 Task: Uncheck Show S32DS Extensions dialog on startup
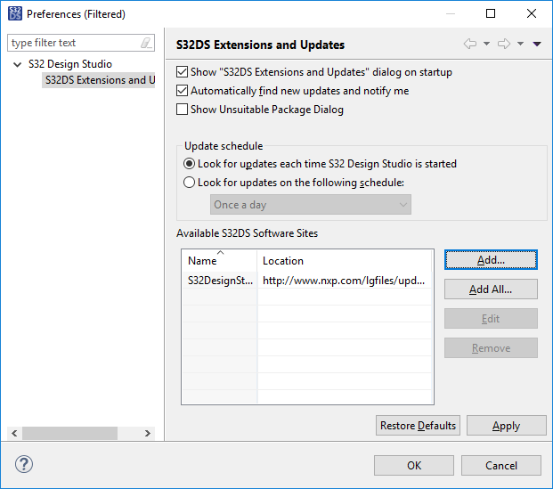182,72
